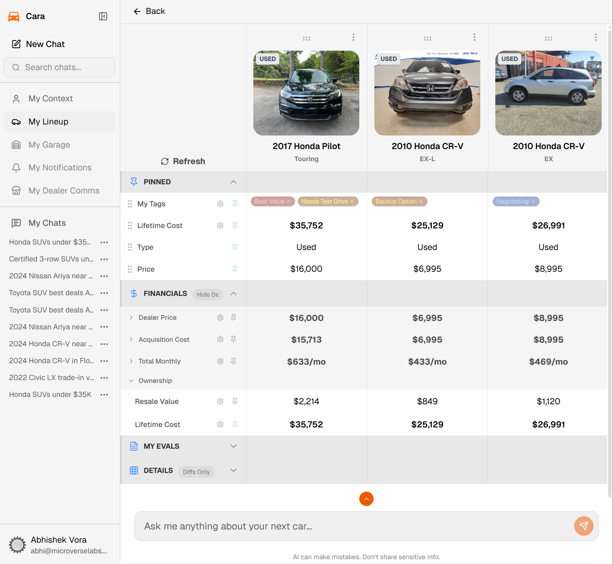Viewport: 613px width, 564px height.
Task: Send the chat message
Action: coord(584,526)
